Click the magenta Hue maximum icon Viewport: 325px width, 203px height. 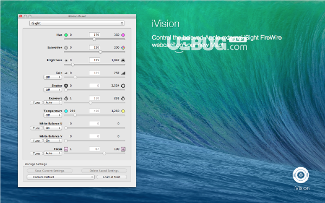[x=123, y=35]
